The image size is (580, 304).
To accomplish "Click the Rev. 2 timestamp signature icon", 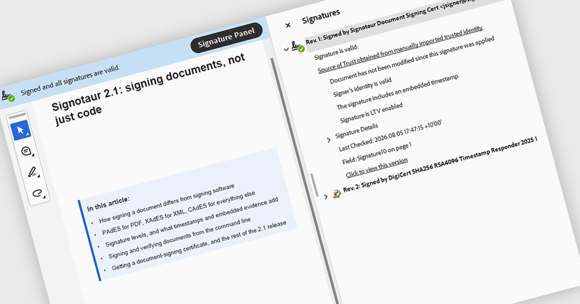I will pos(337,193).
